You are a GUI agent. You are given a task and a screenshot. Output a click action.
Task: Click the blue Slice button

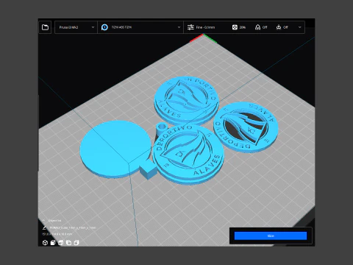pos(271,236)
